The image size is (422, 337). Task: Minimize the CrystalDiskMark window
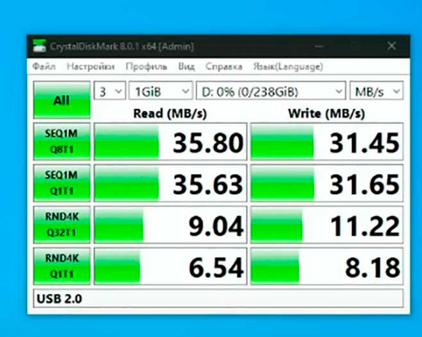pos(319,46)
